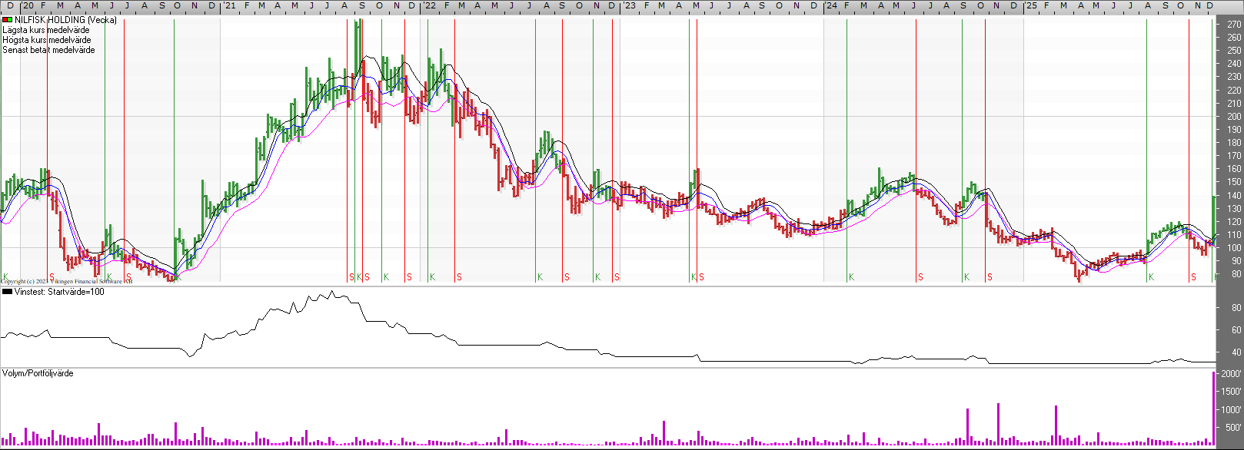
Task: Click the 200 price level on axis
Action: [x=1234, y=117]
